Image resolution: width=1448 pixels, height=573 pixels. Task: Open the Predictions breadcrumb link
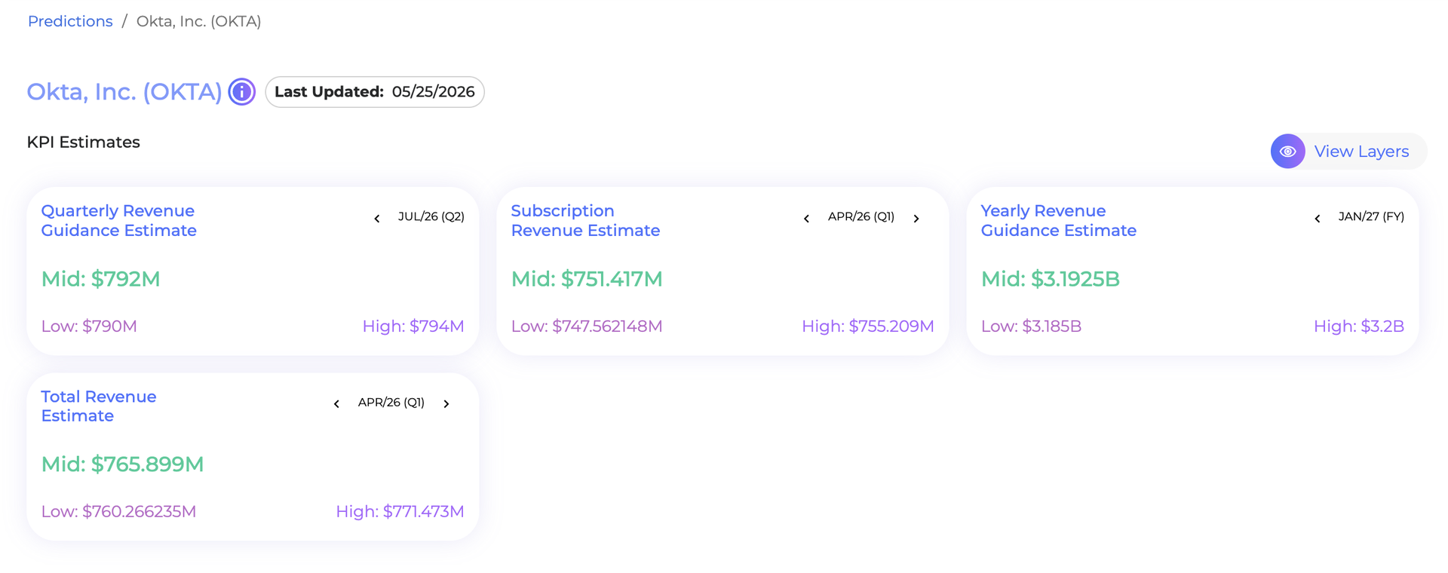pos(70,21)
